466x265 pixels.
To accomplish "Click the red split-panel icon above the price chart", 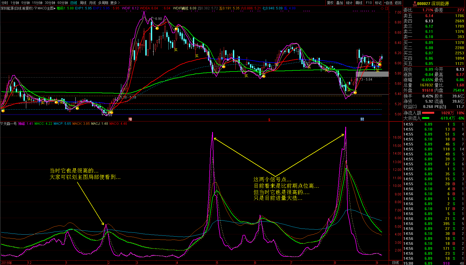I will tap(387, 8).
